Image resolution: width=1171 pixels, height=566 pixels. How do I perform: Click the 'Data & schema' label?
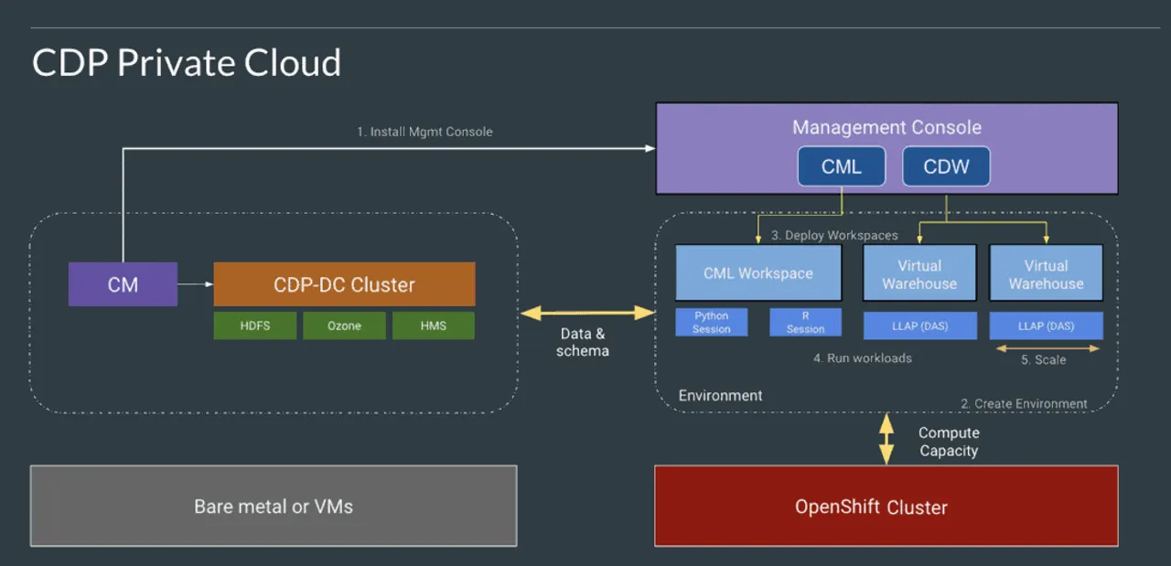point(583,342)
